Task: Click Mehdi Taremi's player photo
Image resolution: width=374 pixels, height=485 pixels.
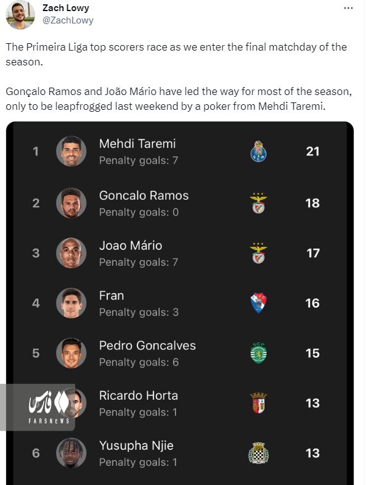Action: [x=71, y=151]
